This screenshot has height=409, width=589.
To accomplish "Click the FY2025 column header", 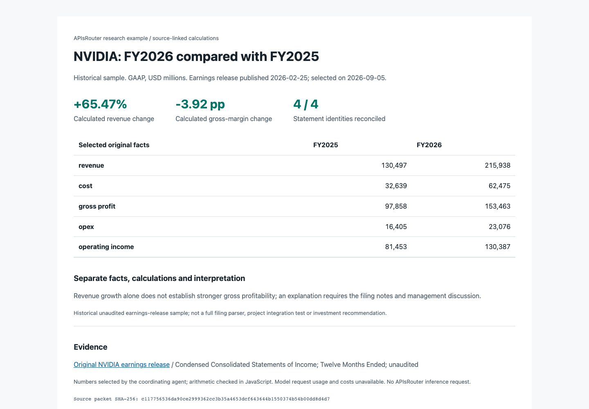I will pos(326,145).
